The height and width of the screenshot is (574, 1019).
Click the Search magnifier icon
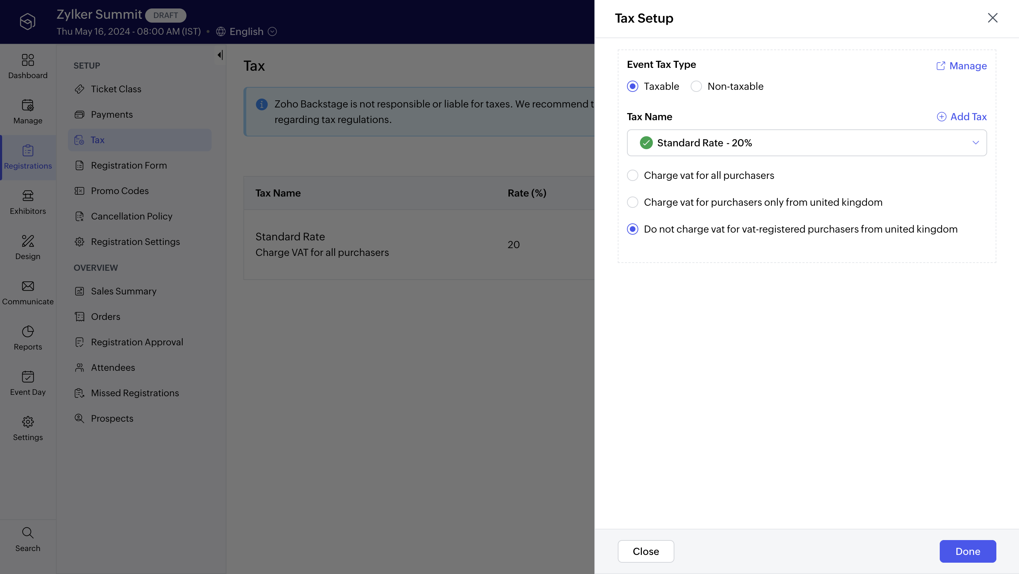point(28,533)
